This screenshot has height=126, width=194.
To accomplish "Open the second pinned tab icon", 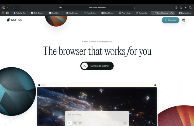I will (7, 13).
